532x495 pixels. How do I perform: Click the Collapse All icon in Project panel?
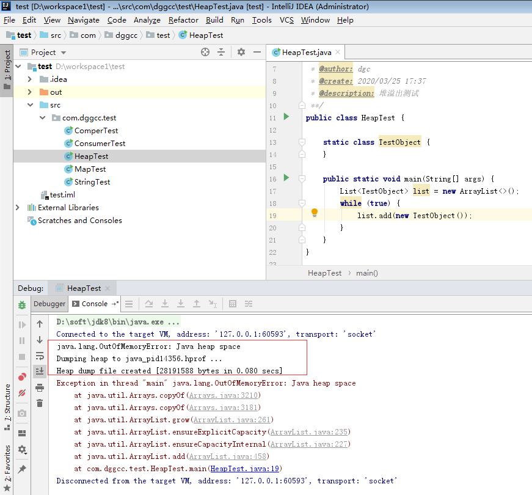pos(221,52)
